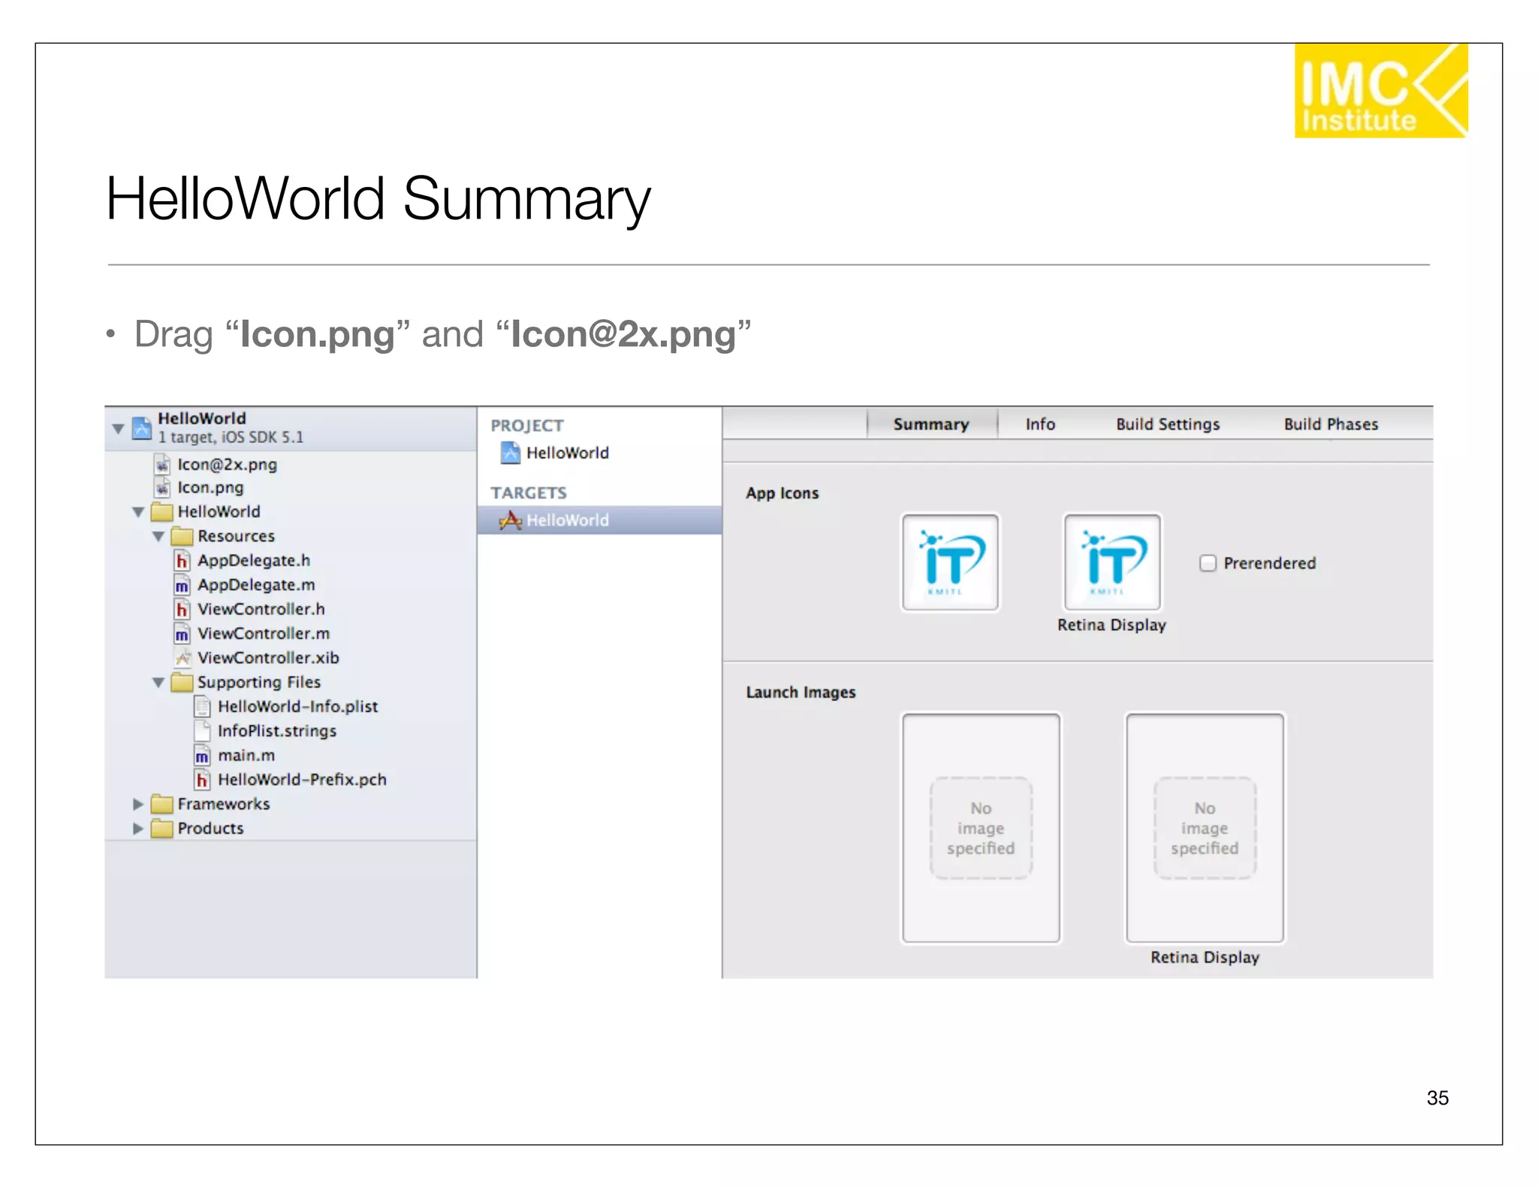1538x1188 pixels.
Task: Click the HelloWorld project icon under PROJECT
Action: click(x=511, y=453)
